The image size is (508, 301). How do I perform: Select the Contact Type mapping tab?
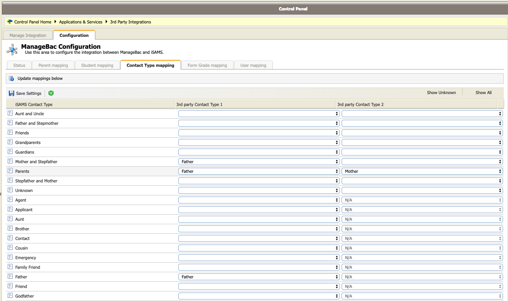tap(150, 65)
